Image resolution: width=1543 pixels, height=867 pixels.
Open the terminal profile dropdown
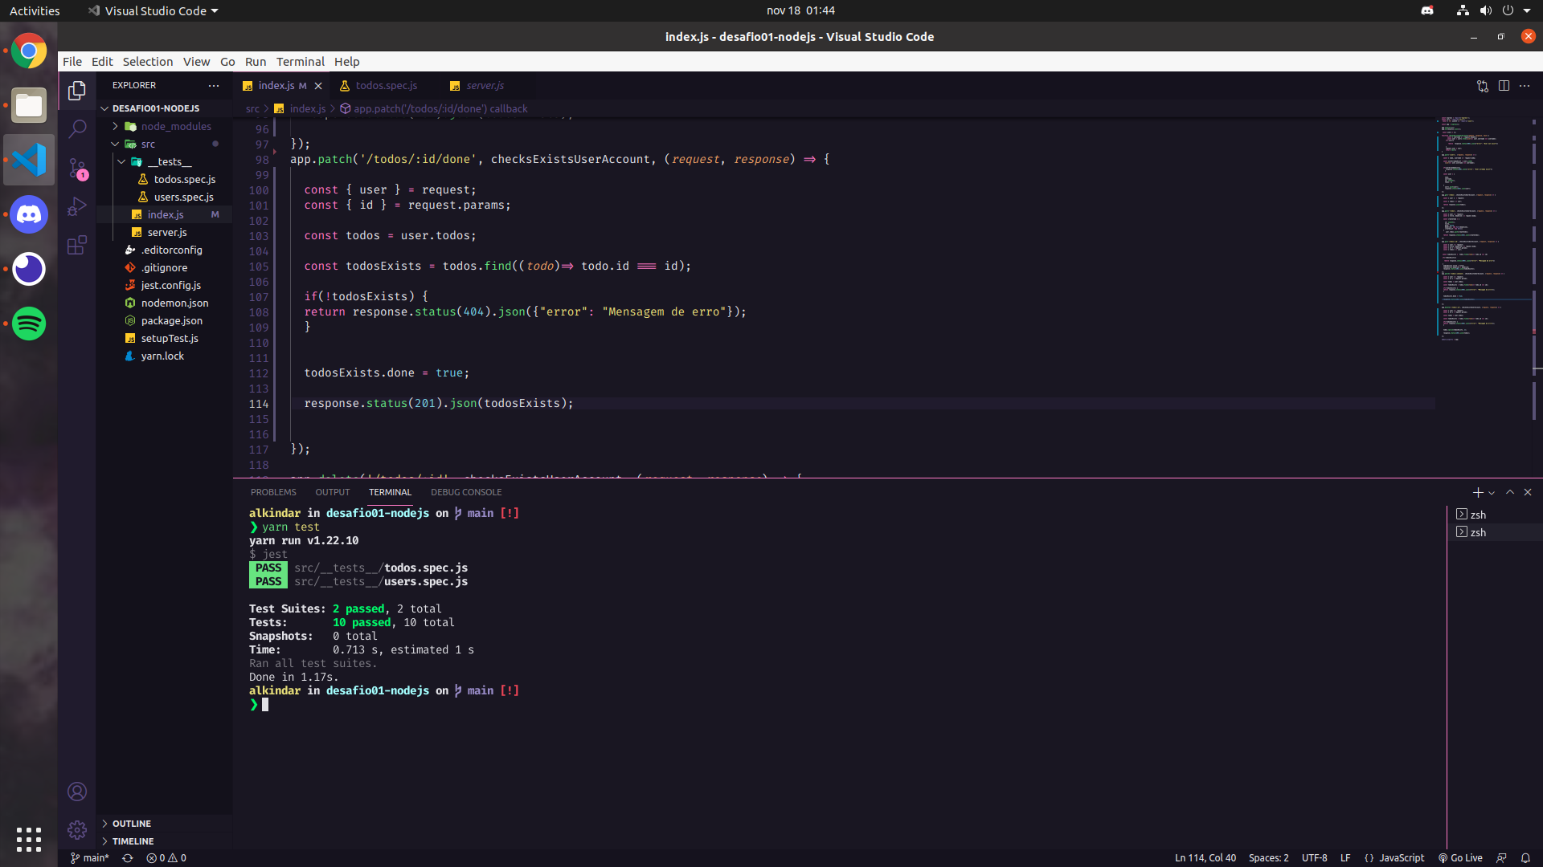1491,492
